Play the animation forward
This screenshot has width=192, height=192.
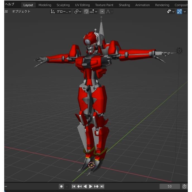click(x=91, y=186)
